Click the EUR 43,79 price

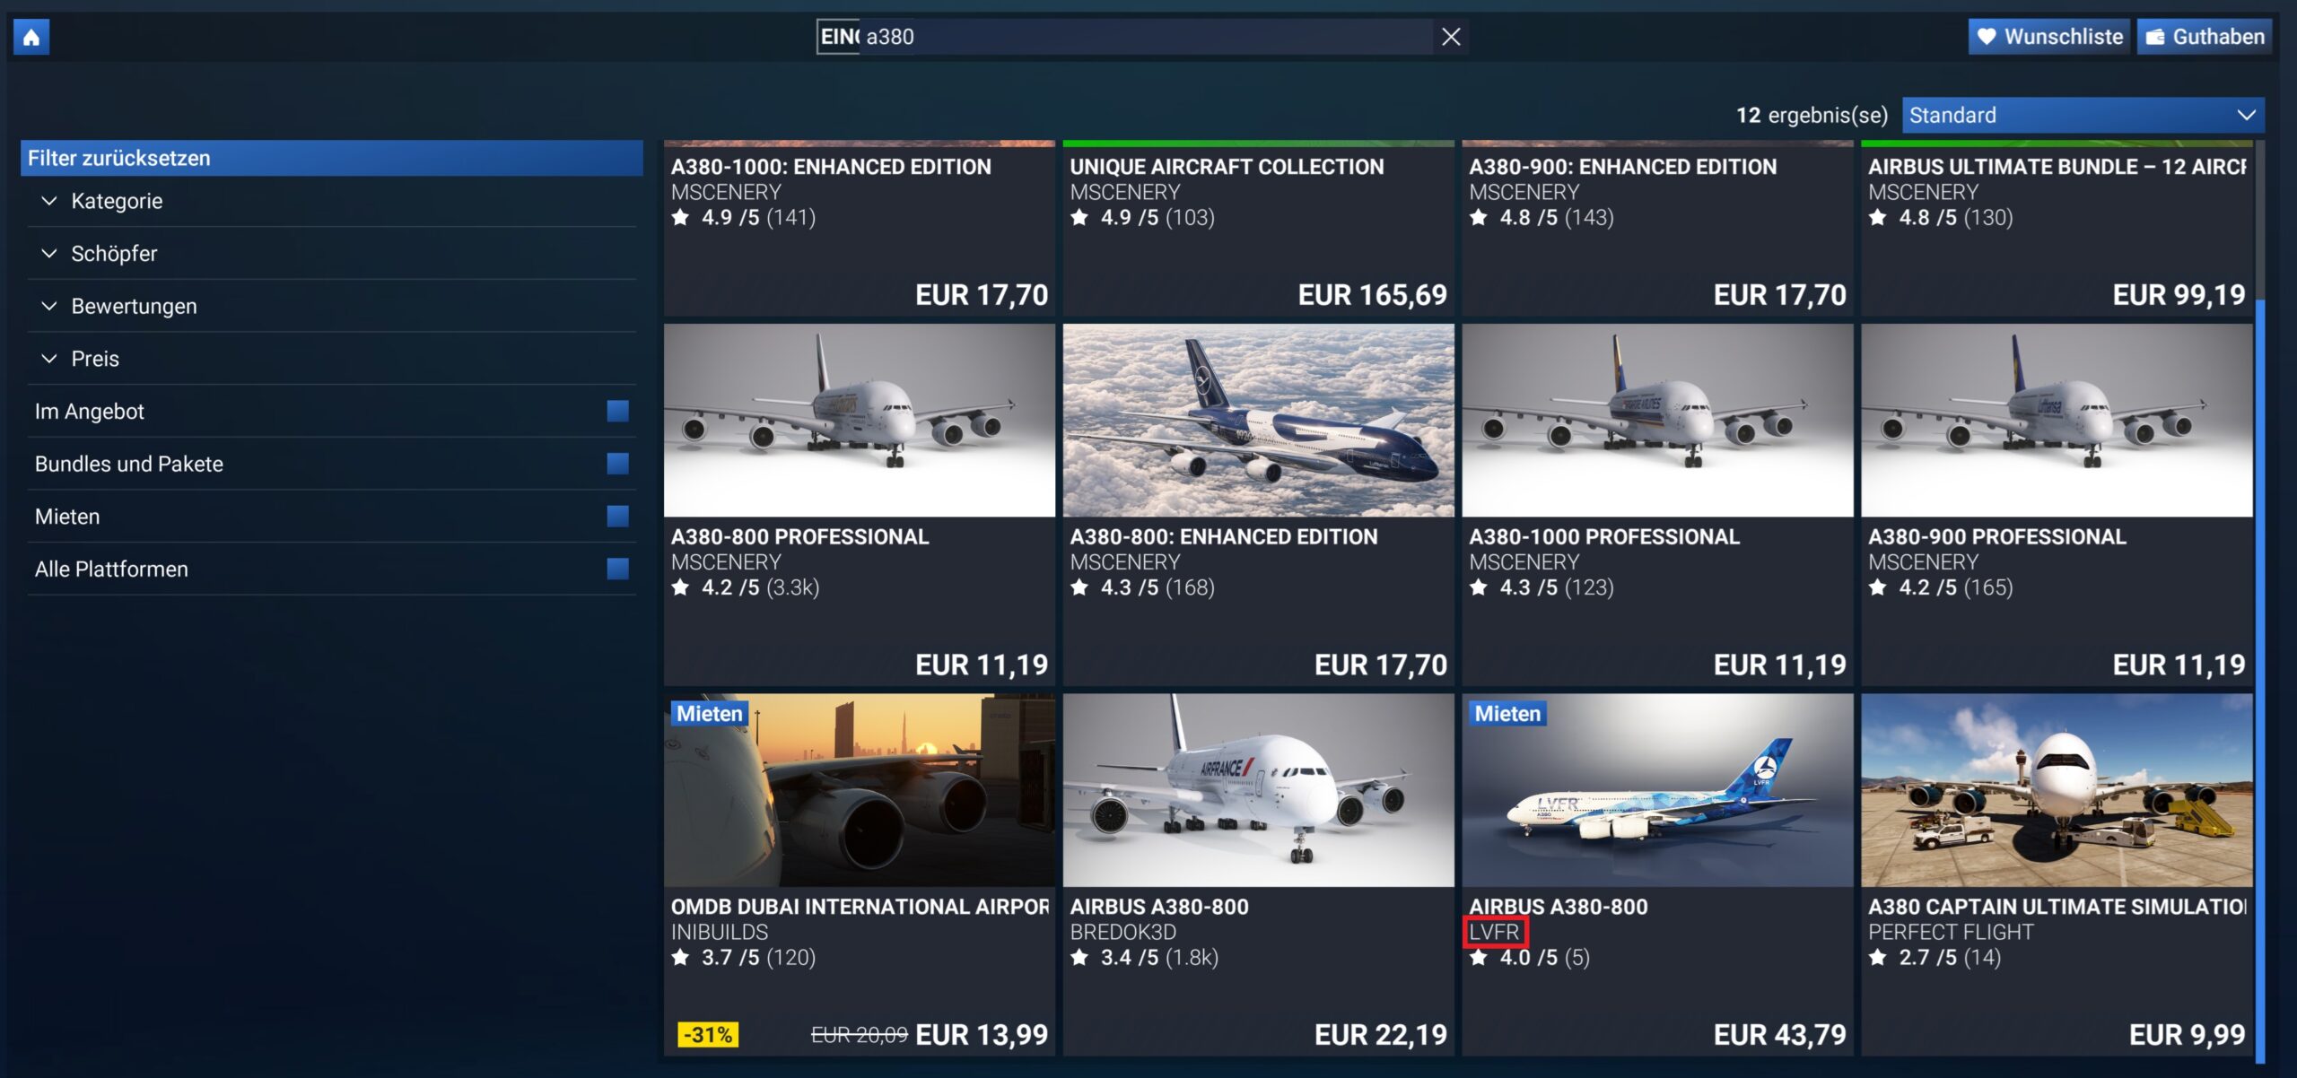(1779, 1035)
